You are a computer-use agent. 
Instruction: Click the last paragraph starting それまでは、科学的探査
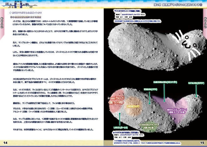click(53, 129)
